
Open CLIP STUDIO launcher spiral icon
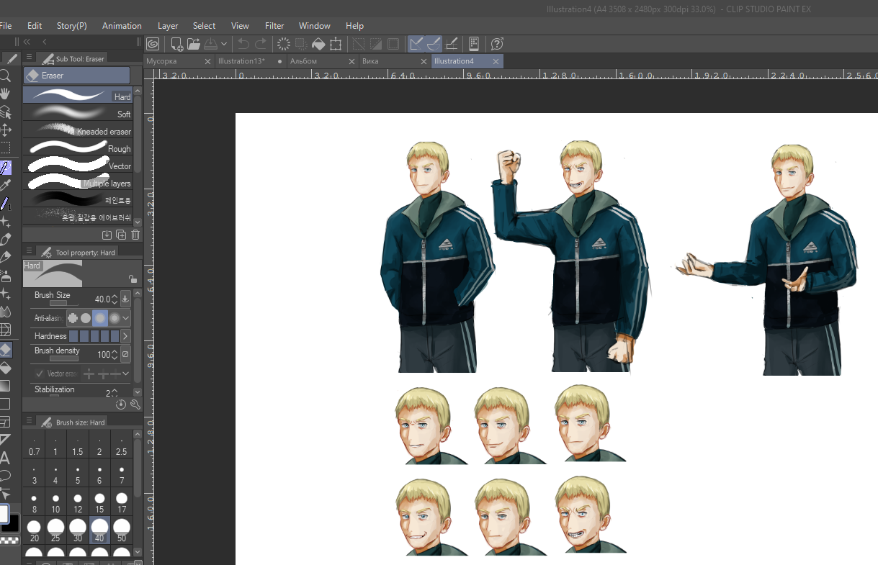tap(153, 44)
